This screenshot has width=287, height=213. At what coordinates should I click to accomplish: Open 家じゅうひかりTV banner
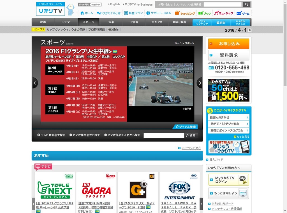(229, 147)
